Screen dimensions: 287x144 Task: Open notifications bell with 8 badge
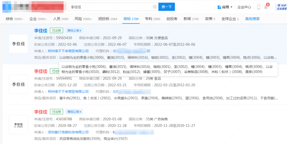click(266, 7)
